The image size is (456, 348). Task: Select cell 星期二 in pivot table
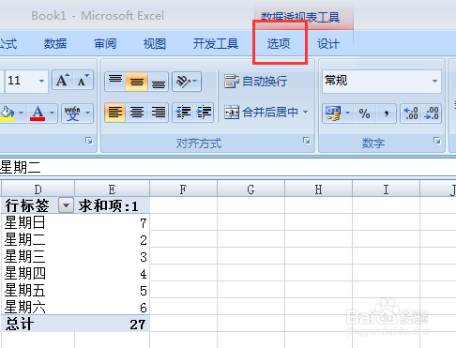click(38, 239)
